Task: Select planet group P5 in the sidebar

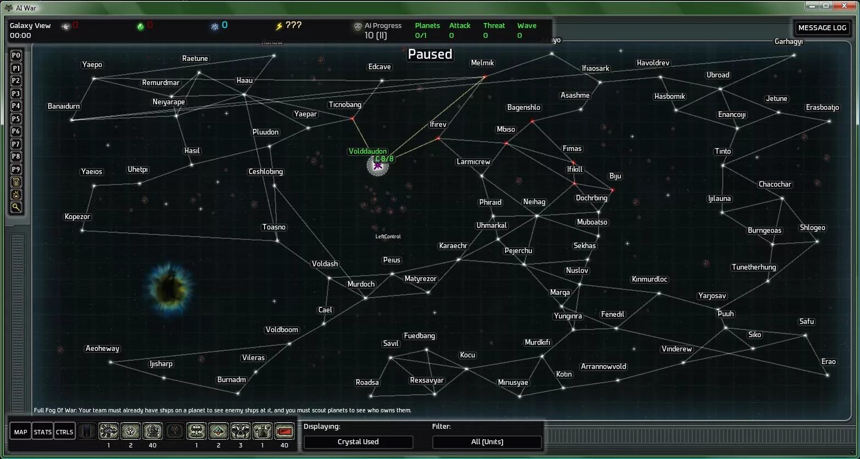Action: pyautogui.click(x=16, y=119)
